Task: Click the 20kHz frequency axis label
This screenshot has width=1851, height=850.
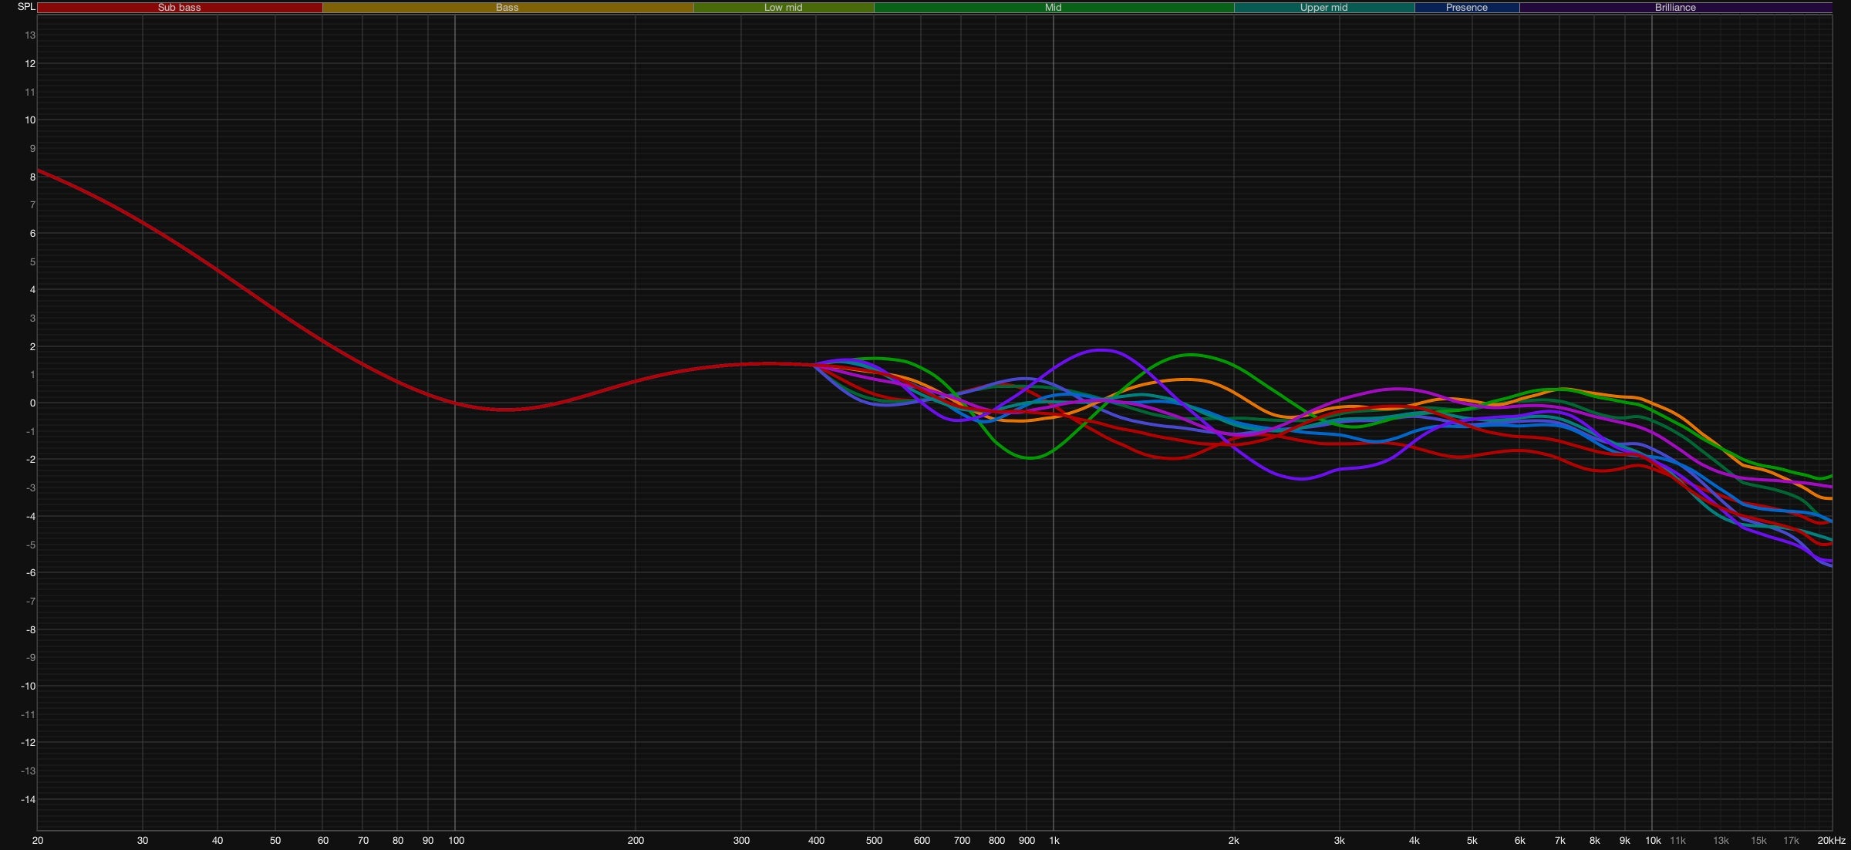Action: [x=1831, y=841]
